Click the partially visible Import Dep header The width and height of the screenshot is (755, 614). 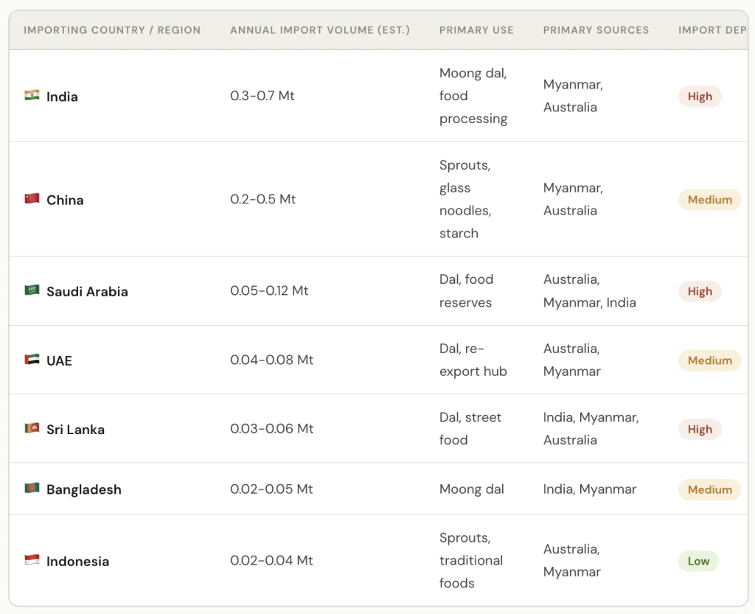(x=712, y=29)
